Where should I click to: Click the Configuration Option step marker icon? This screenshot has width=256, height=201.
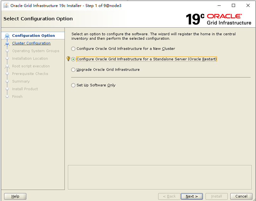[7, 36]
